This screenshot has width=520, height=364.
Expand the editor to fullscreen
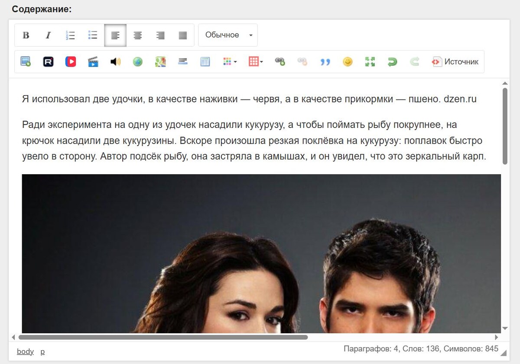[369, 61]
